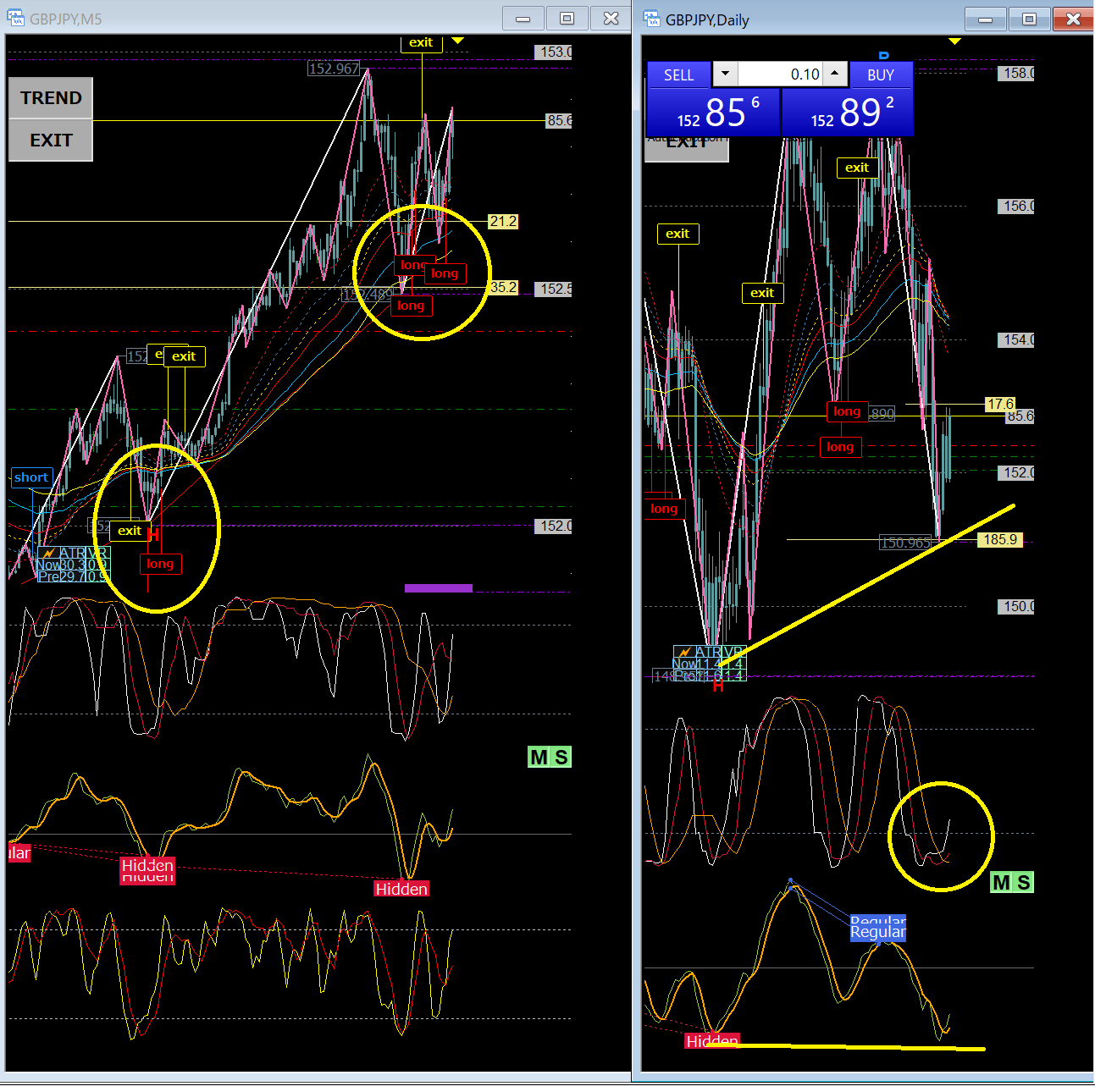Select the "150.965" low price label

pos(905,543)
